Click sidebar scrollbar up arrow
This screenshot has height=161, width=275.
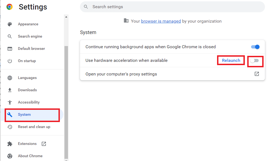(66, 17)
